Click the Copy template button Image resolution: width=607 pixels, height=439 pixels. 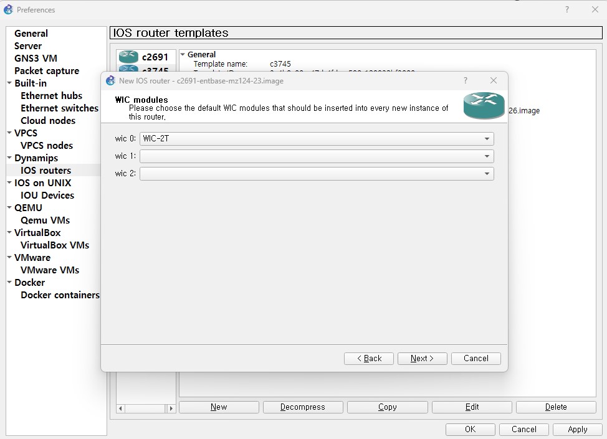388,407
